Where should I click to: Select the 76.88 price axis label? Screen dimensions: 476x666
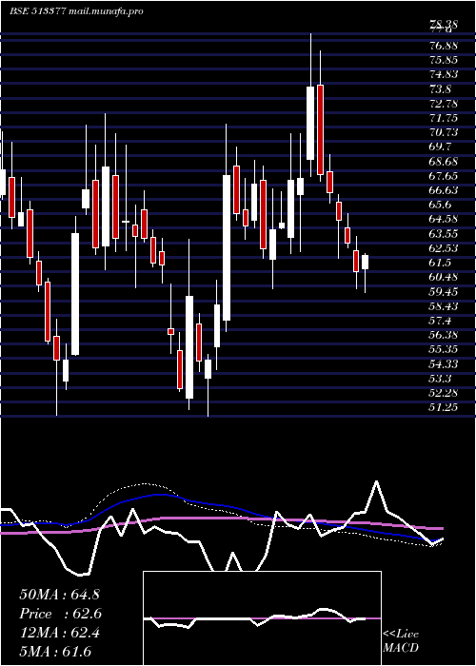coord(446,45)
